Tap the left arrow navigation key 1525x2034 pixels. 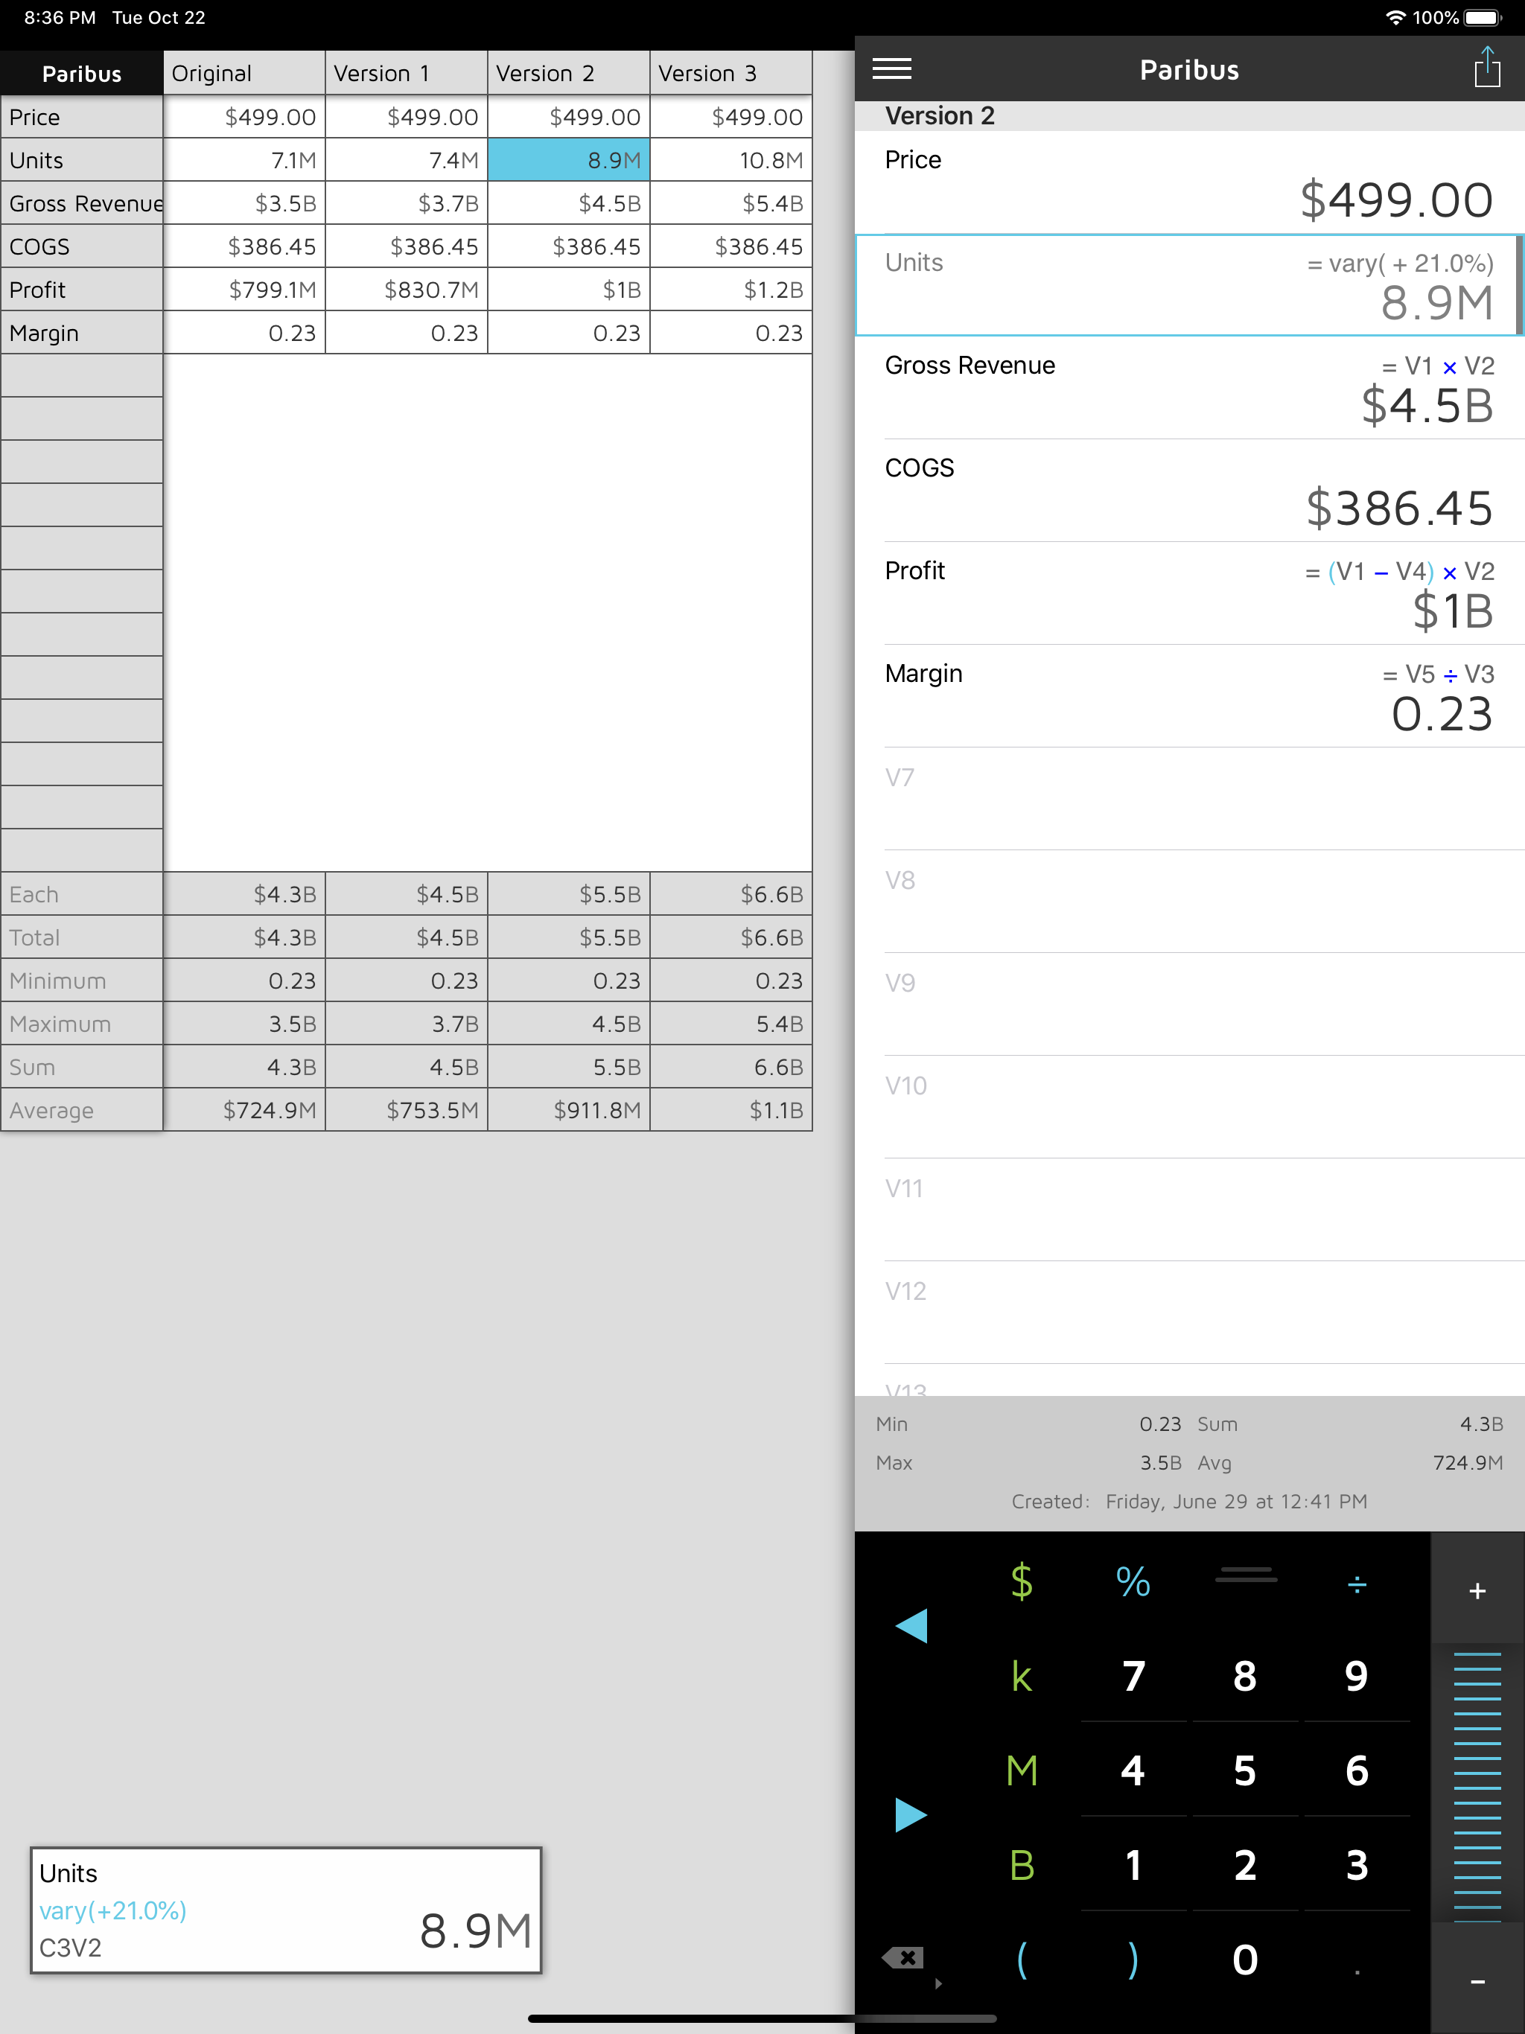coord(911,1626)
